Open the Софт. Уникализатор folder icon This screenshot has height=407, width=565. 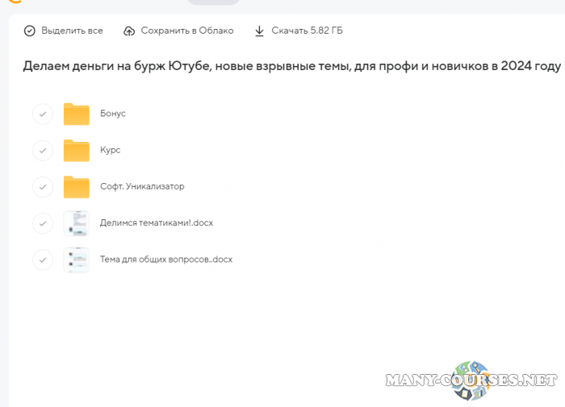77,187
